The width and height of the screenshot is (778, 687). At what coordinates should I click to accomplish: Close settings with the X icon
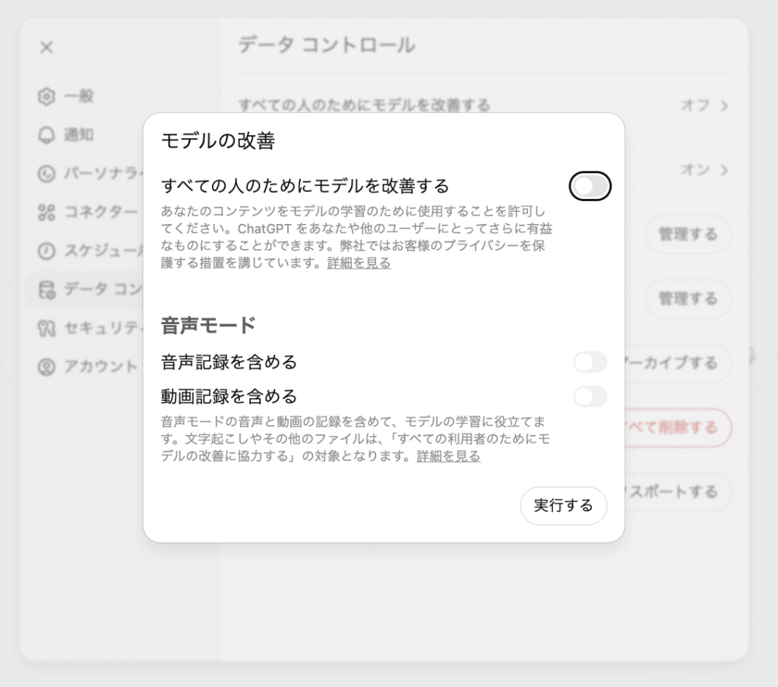tap(46, 47)
